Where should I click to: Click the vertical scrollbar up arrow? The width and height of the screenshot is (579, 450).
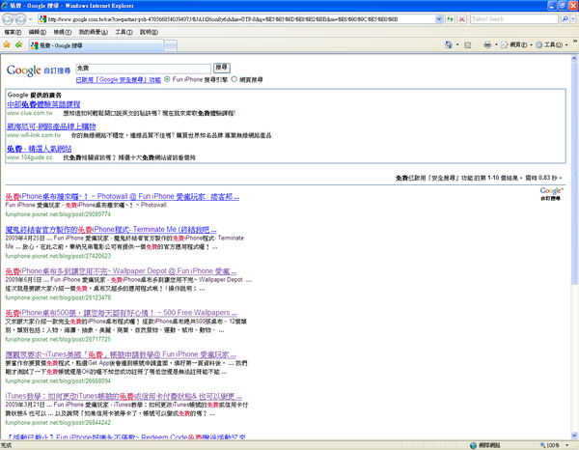(574, 58)
